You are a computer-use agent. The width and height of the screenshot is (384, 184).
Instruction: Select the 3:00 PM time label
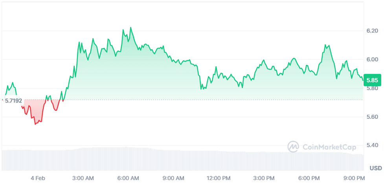click(x=264, y=178)
